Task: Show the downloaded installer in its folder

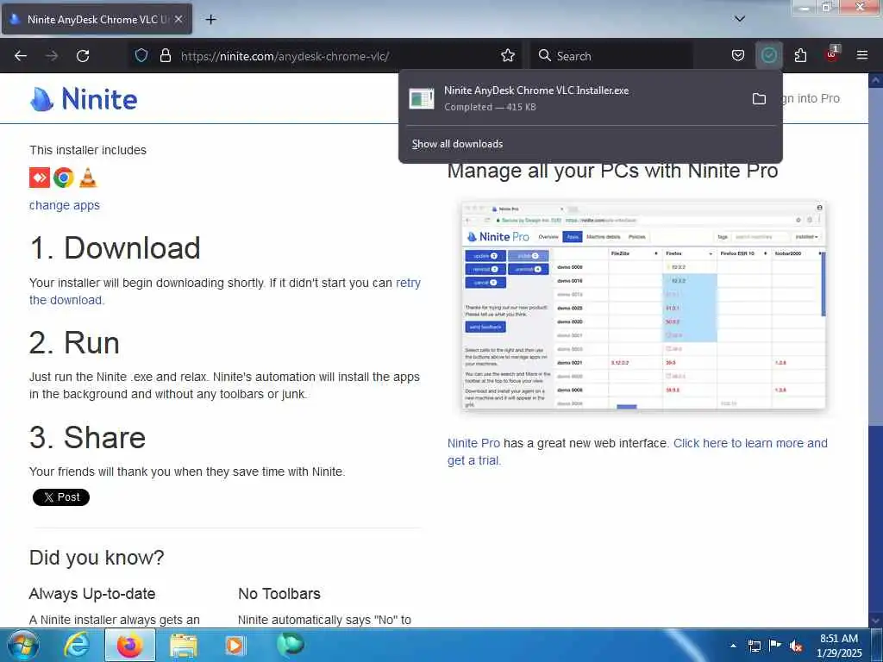Action: pyautogui.click(x=759, y=99)
